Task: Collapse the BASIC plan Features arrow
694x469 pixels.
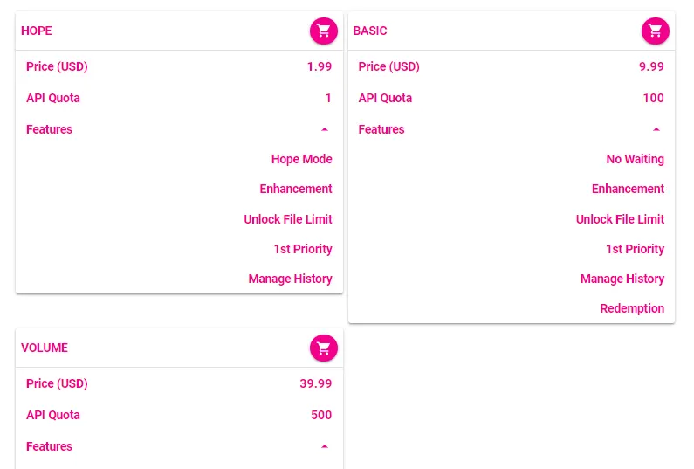Action: coord(656,129)
